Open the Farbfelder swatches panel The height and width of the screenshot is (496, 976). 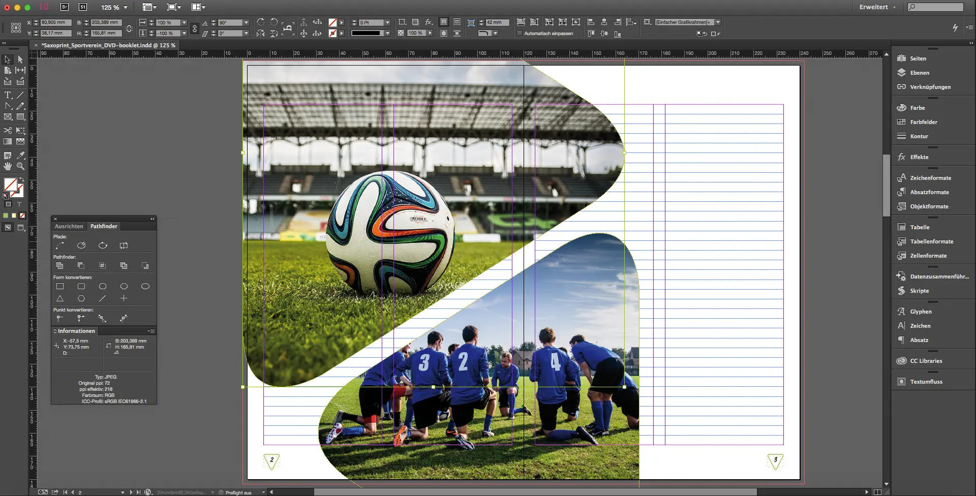click(923, 122)
